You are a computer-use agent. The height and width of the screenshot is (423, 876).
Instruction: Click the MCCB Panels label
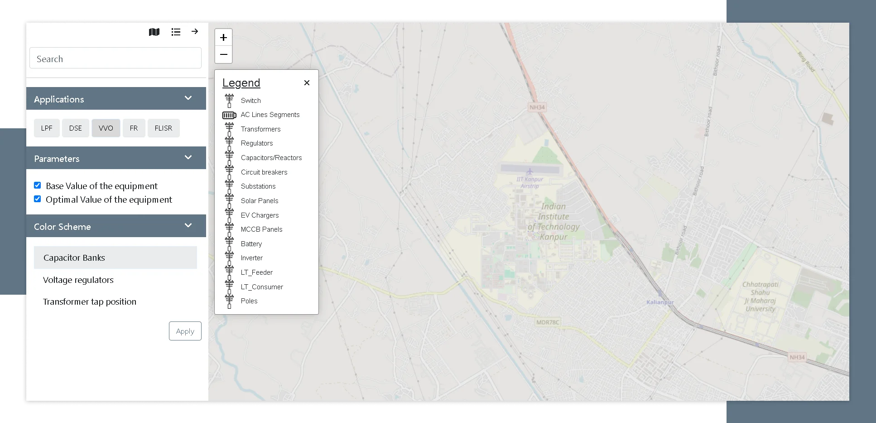click(x=262, y=229)
